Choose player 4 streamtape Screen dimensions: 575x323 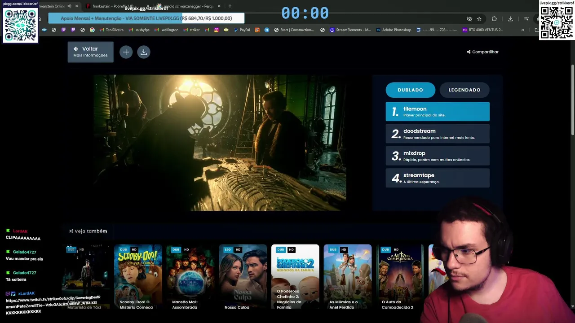click(438, 178)
